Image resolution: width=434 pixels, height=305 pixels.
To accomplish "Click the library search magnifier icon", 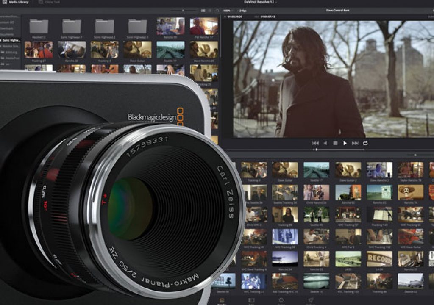I will [217, 11].
